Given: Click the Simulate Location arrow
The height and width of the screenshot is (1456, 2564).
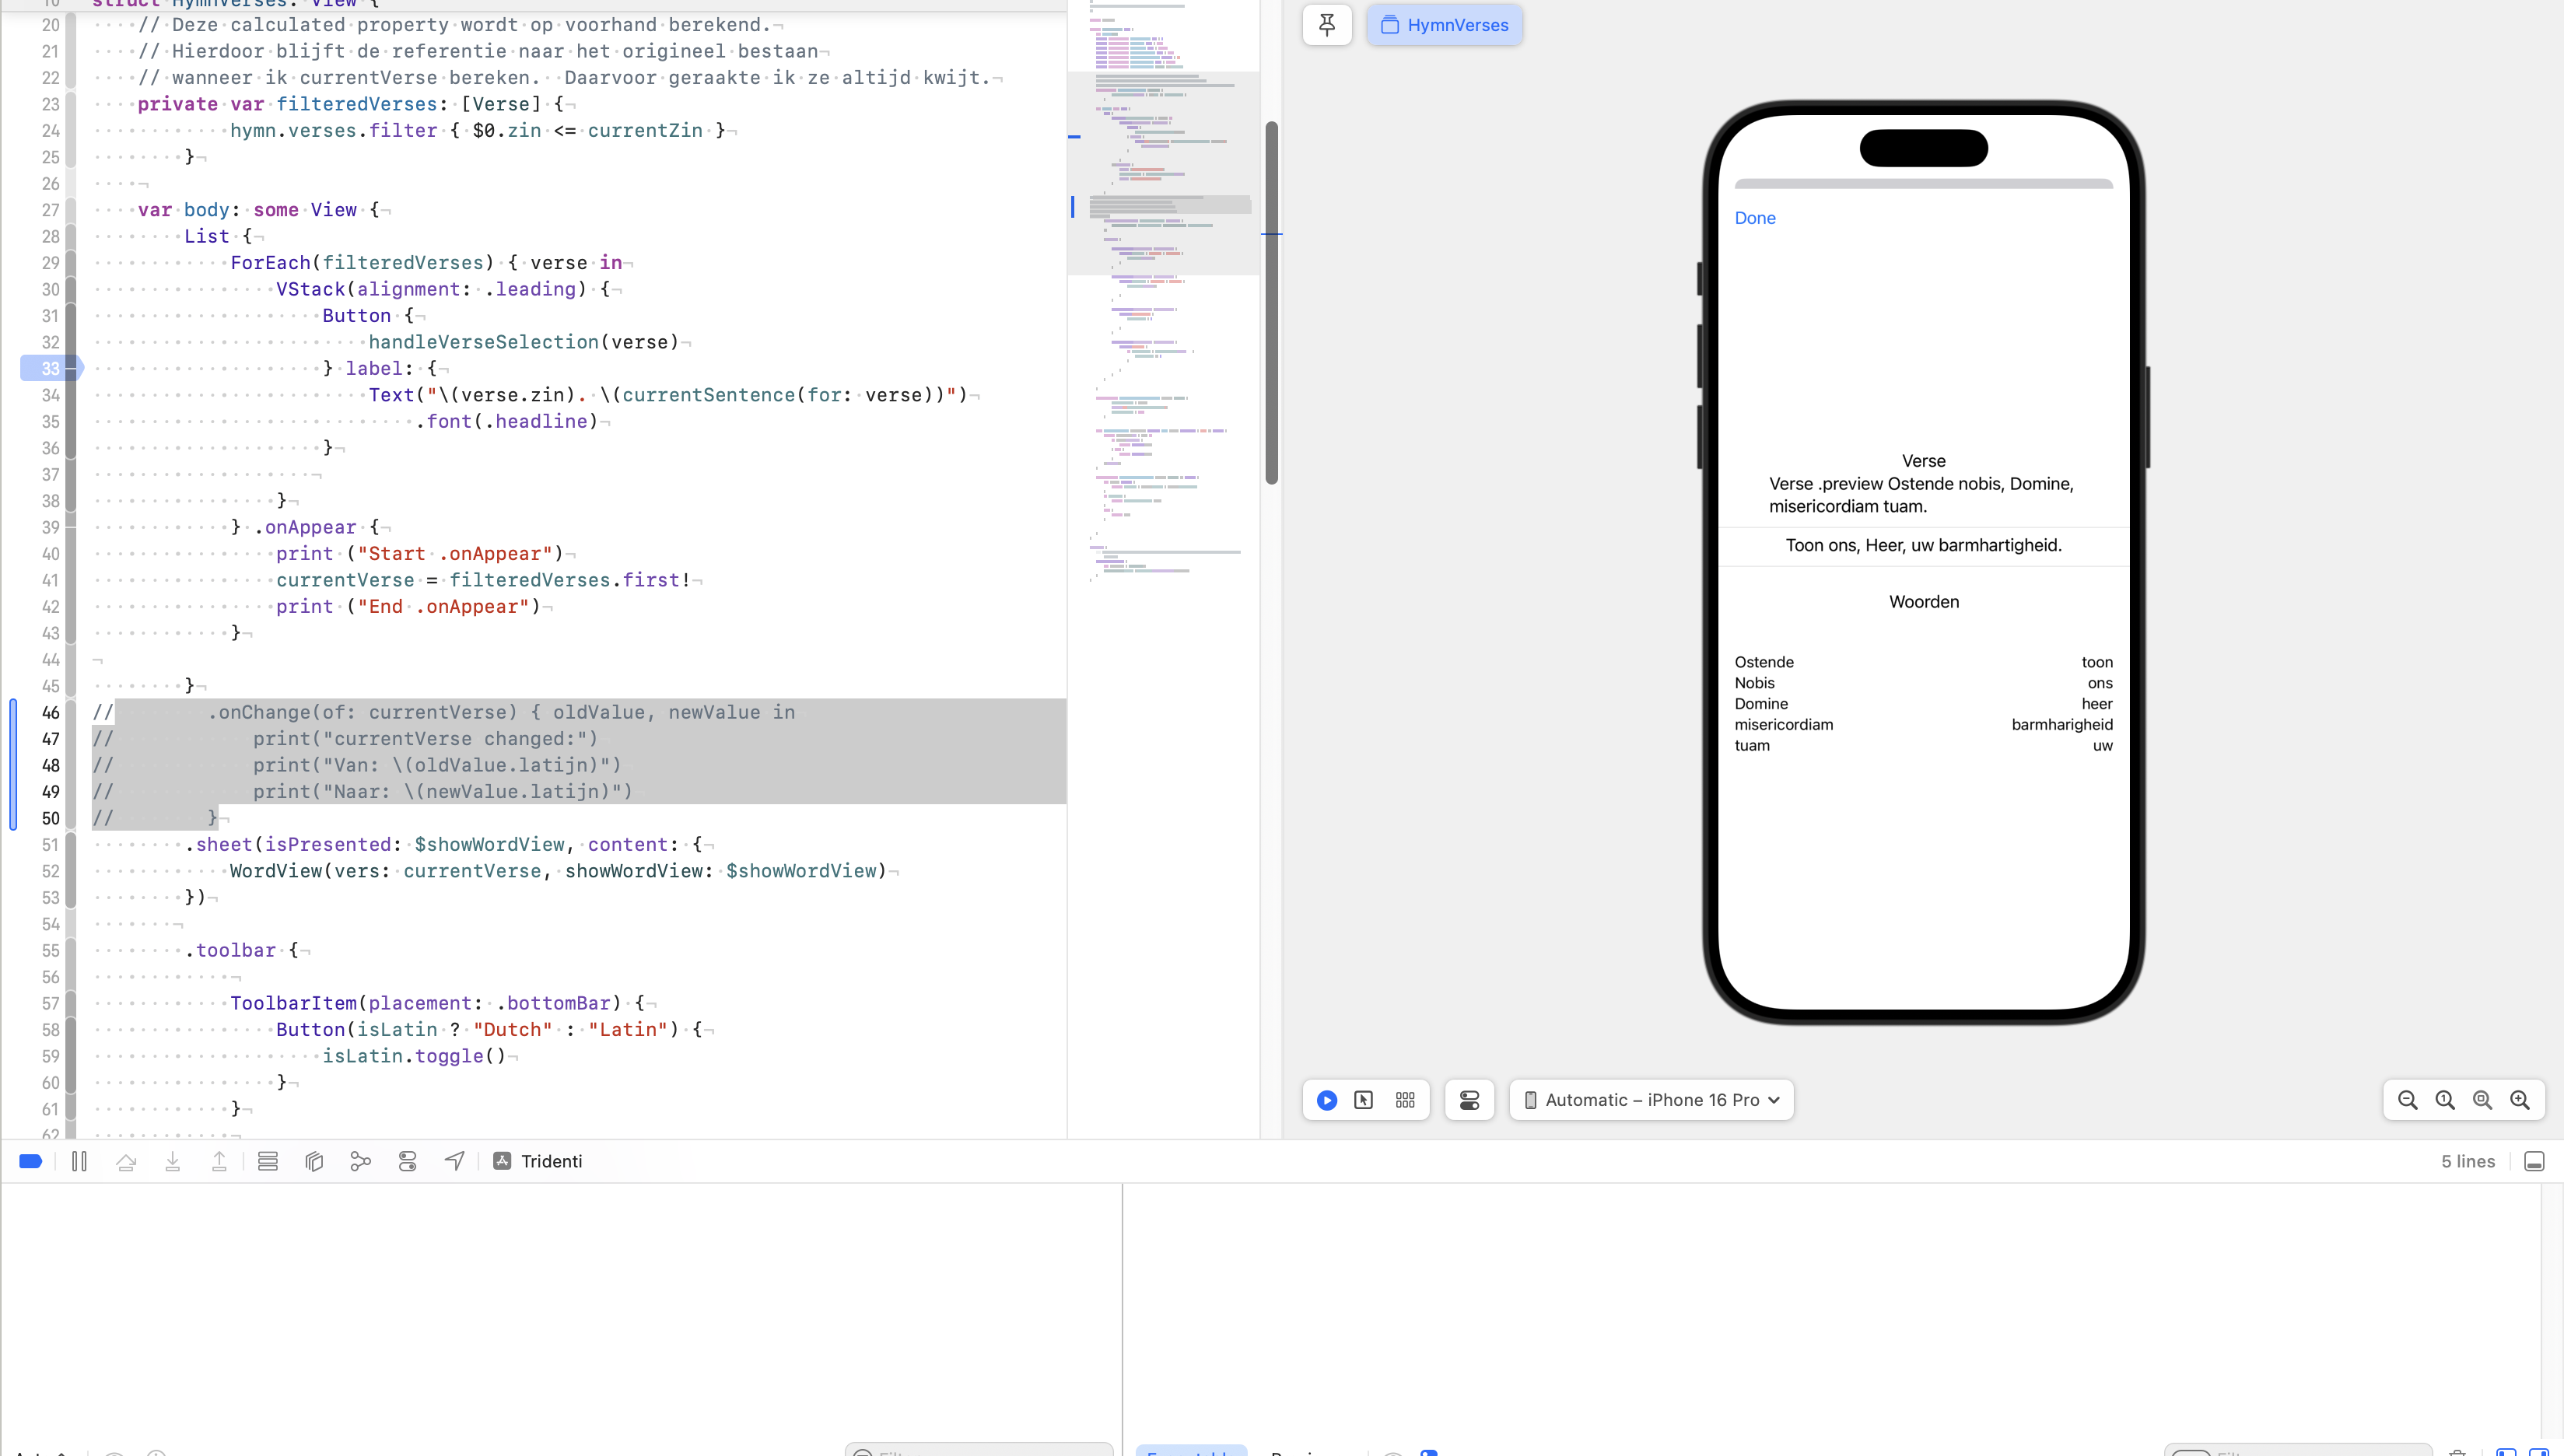Looking at the screenshot, I should (454, 1161).
